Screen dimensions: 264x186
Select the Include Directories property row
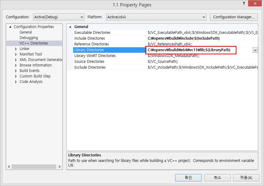(90, 38)
